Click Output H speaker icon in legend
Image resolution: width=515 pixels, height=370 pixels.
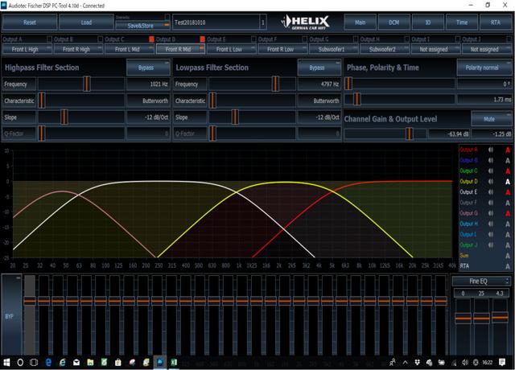click(x=491, y=224)
